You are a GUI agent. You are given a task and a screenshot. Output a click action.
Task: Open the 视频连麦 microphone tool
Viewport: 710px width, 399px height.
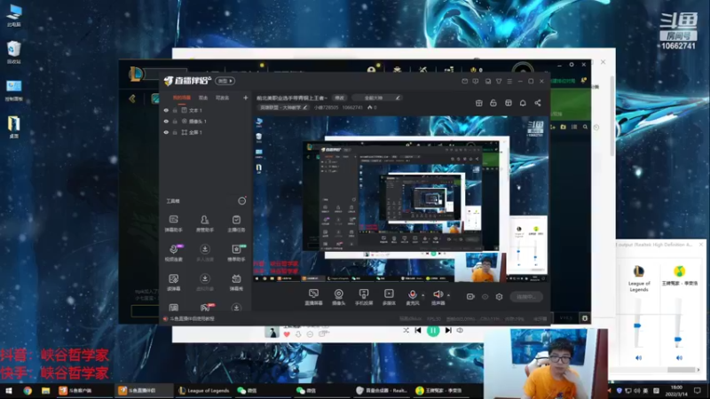tap(173, 253)
